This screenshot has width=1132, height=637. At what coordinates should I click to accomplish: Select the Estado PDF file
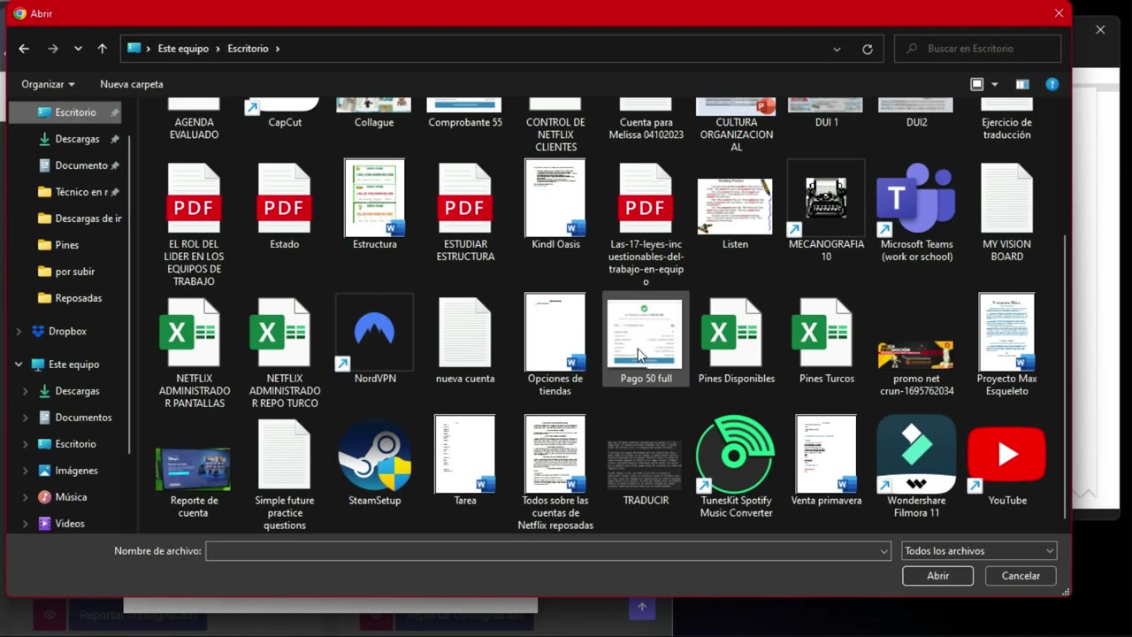(284, 198)
